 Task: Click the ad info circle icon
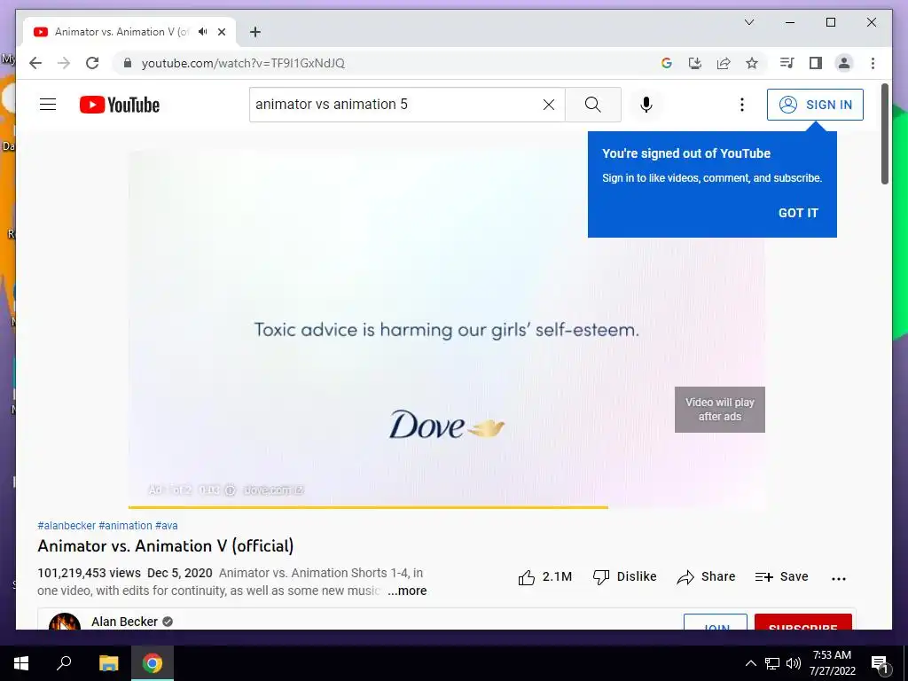coord(231,489)
